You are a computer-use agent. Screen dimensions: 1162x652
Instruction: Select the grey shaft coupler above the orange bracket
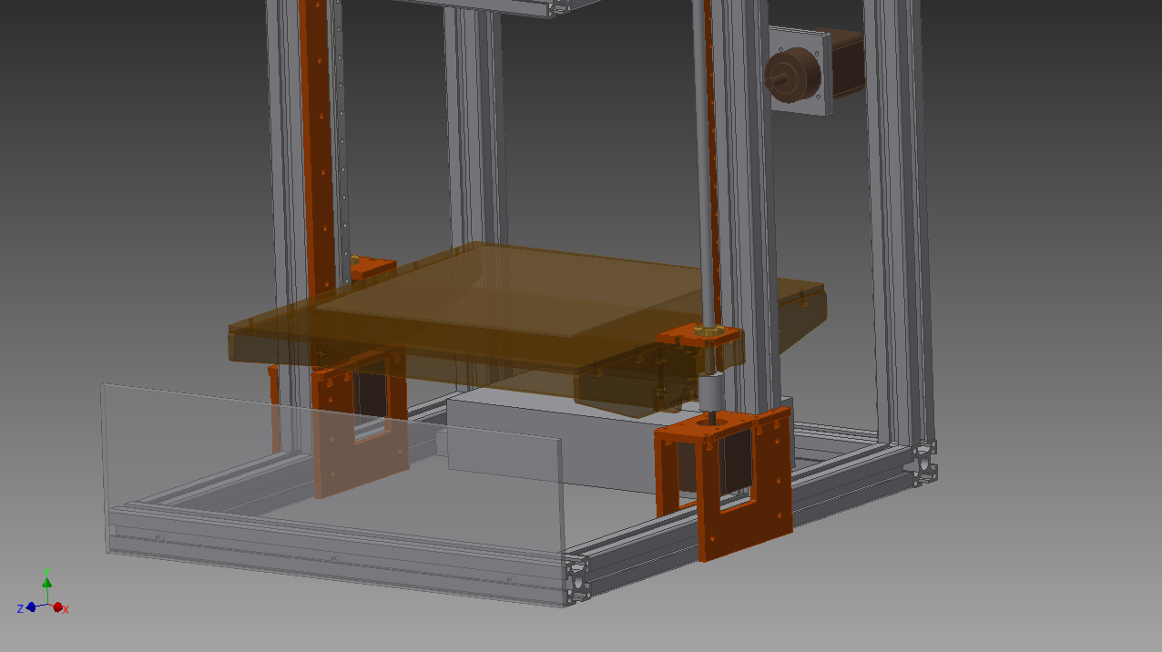(712, 392)
